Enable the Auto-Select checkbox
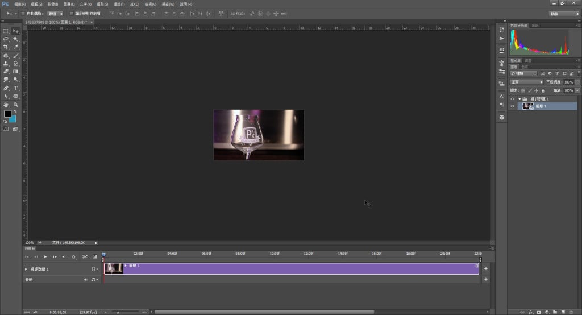This screenshot has width=582, height=315. pos(23,14)
